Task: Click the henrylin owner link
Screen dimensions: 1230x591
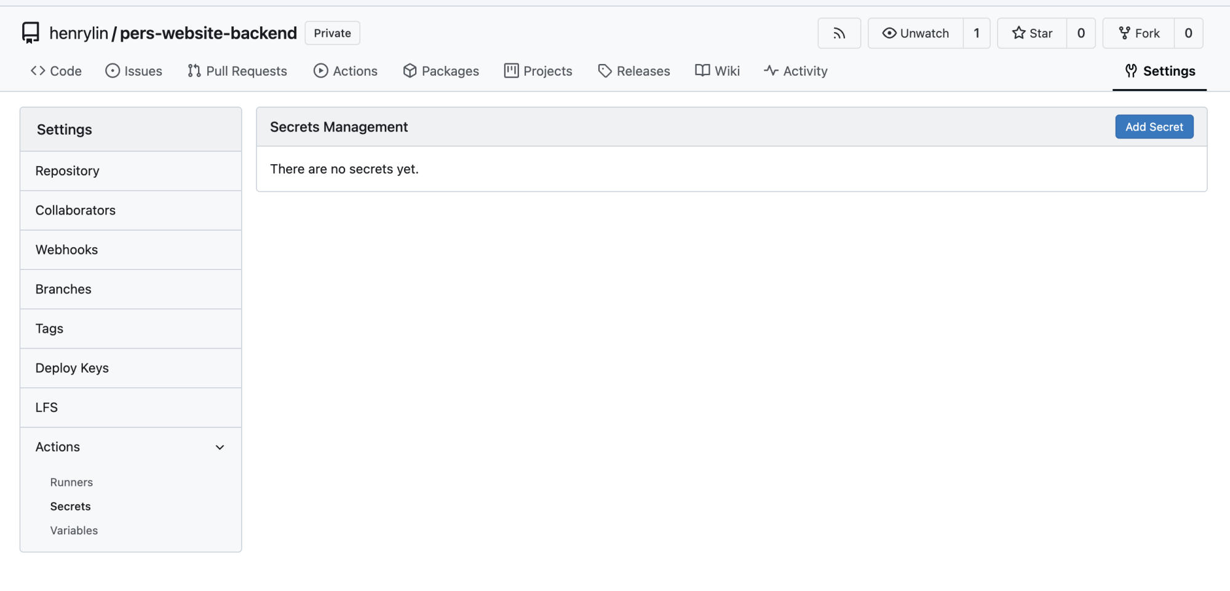Action: point(78,33)
